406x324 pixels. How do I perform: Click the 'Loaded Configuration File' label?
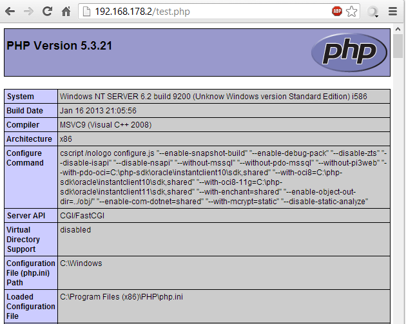click(30, 307)
